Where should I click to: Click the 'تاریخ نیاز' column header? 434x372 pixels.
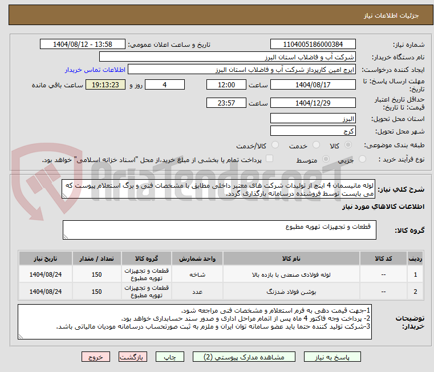pyautogui.click(x=46, y=258)
